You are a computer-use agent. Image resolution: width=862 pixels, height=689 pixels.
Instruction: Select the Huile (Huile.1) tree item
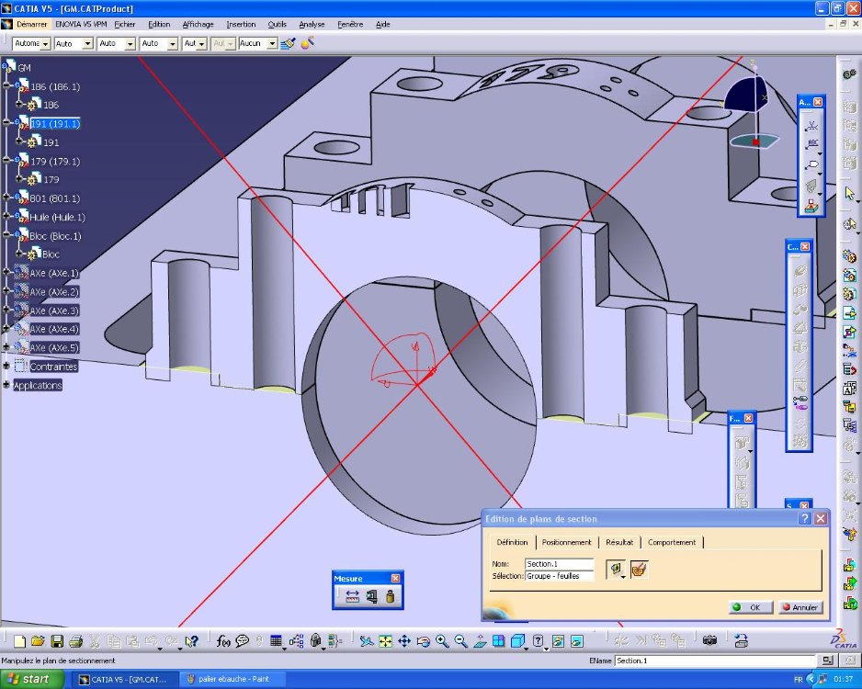(x=57, y=217)
